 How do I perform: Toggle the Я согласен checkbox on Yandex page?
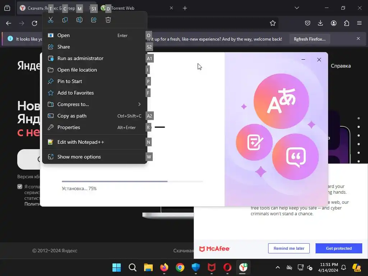coord(20,187)
